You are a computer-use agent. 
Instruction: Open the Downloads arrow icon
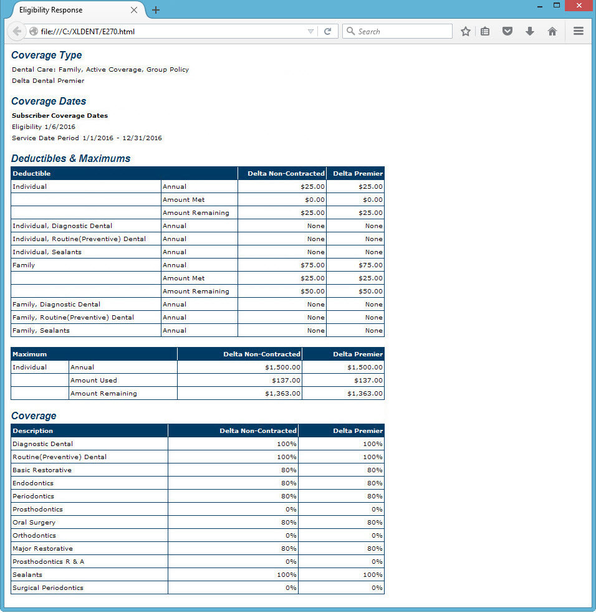coord(529,31)
